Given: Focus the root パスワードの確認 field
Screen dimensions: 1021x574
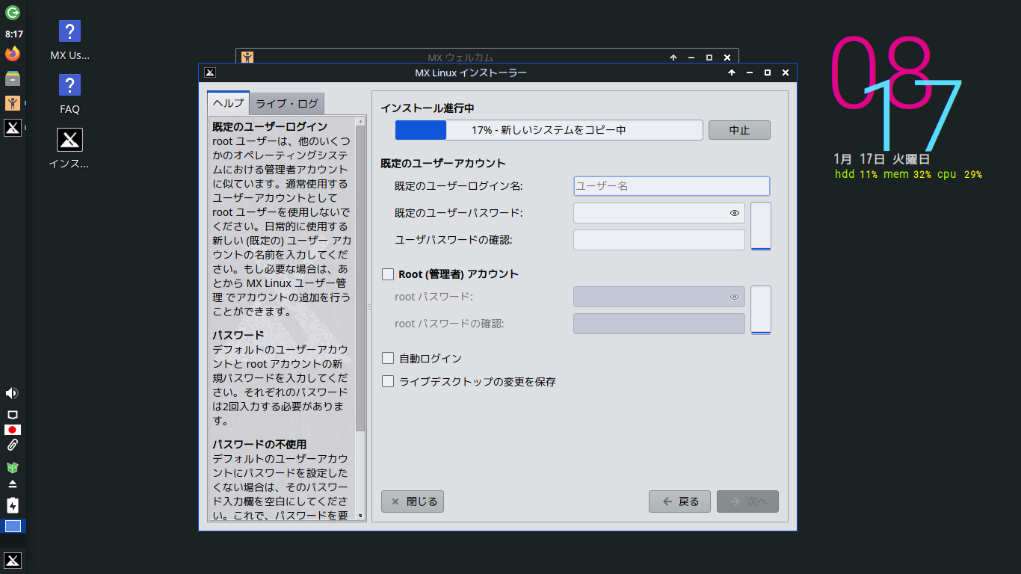Looking at the screenshot, I should point(659,324).
